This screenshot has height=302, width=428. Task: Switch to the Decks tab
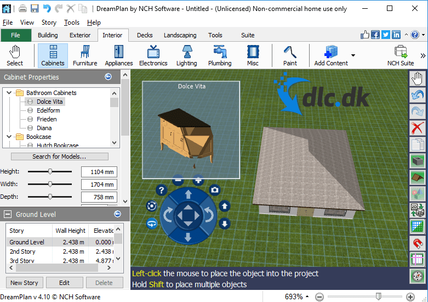point(145,35)
